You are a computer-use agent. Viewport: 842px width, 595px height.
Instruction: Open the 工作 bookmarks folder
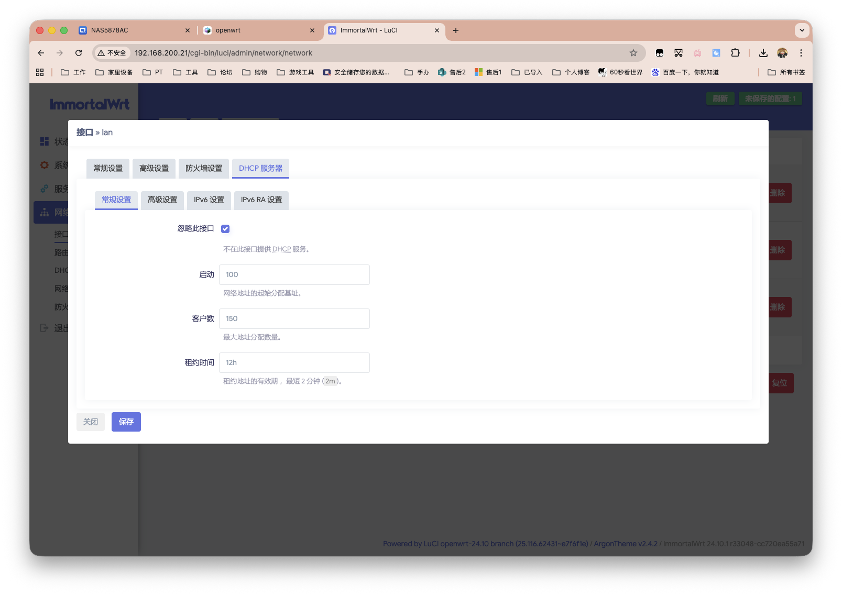[x=73, y=72]
